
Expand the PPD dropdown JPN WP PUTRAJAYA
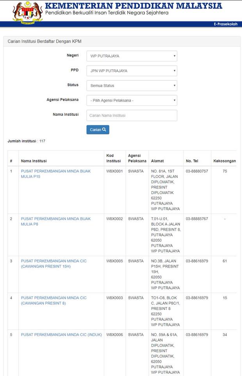click(x=132, y=71)
